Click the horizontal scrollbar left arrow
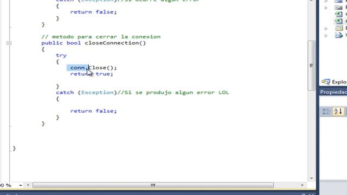 tap(28, 185)
